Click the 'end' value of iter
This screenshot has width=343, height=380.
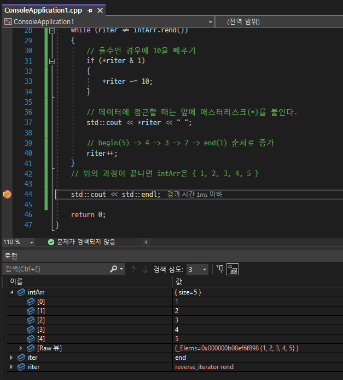[181, 358]
